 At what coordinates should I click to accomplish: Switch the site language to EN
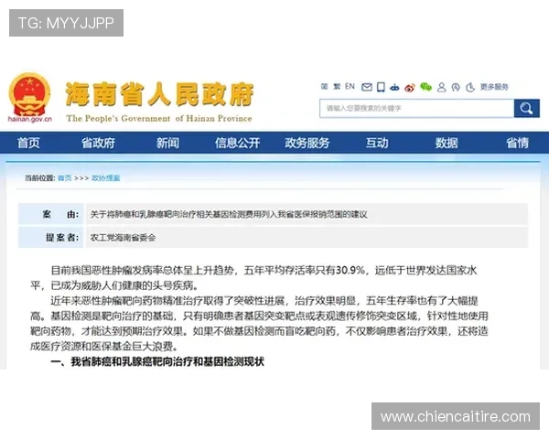350,87
